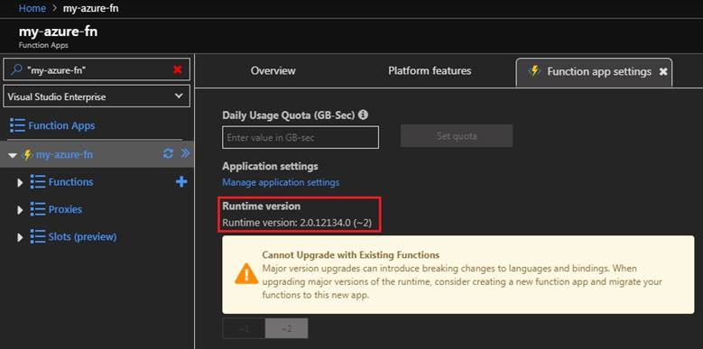Go to Home in the breadcrumb
The height and width of the screenshot is (349, 703).
tap(32, 8)
